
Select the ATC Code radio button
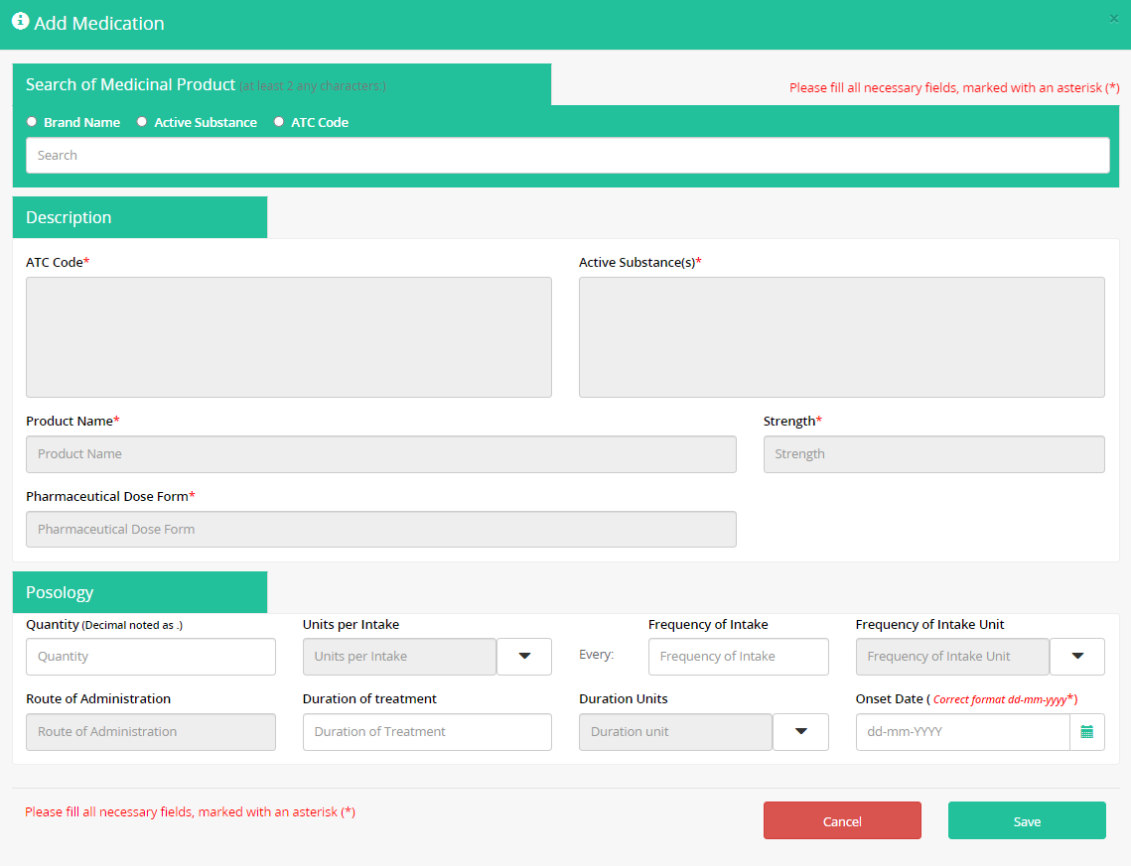pos(279,122)
